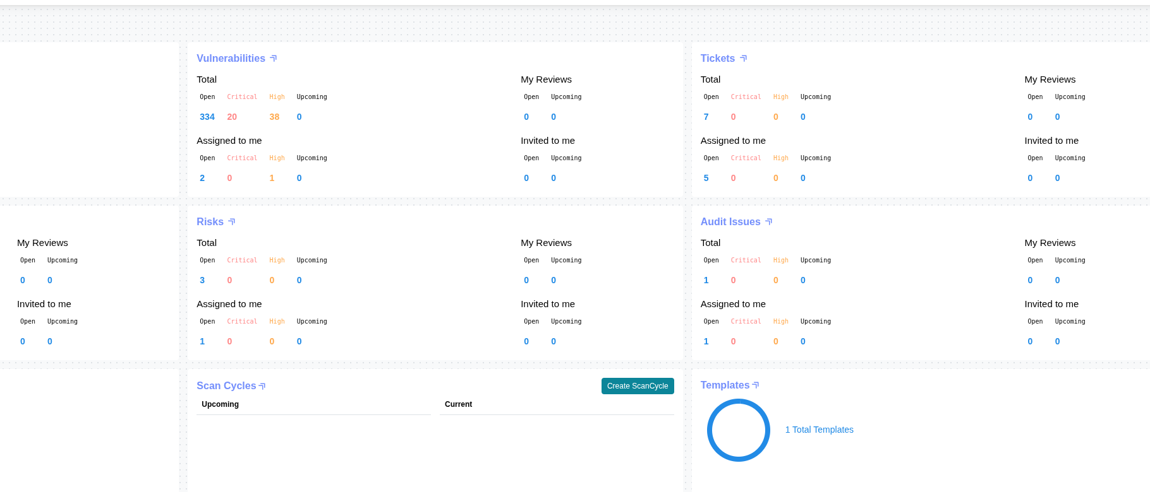Open the Vulnerabilities external link icon
Image resolution: width=1150 pixels, height=492 pixels.
pyautogui.click(x=274, y=58)
